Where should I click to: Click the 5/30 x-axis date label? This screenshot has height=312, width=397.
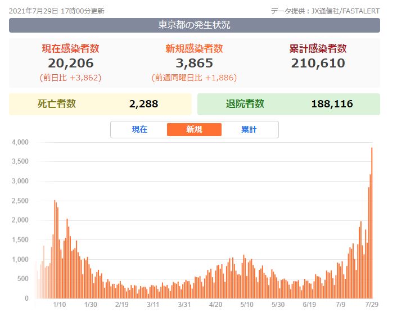coord(278,304)
